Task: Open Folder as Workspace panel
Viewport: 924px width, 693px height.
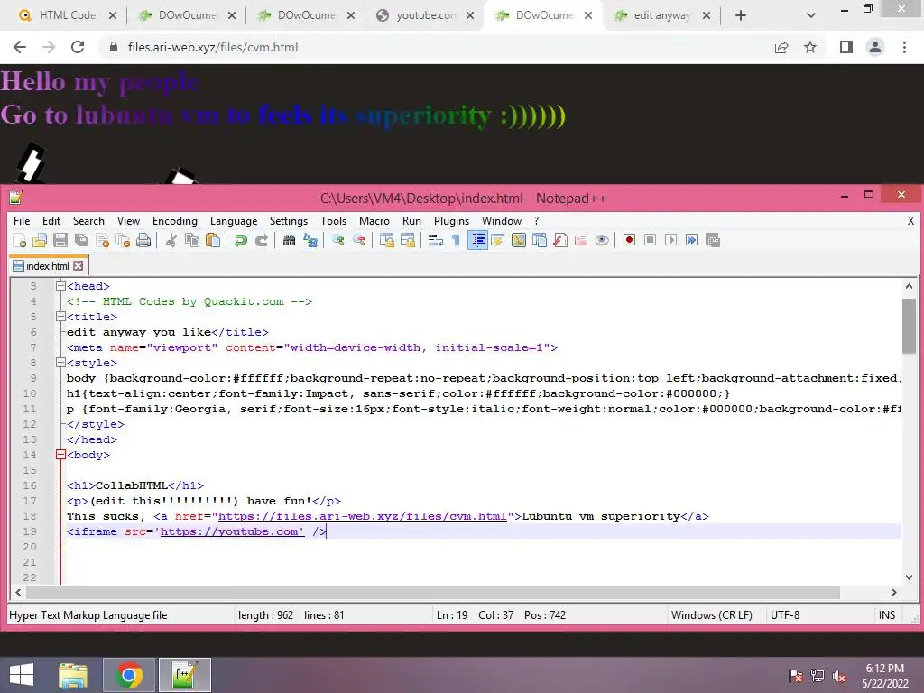Action: [x=581, y=240]
